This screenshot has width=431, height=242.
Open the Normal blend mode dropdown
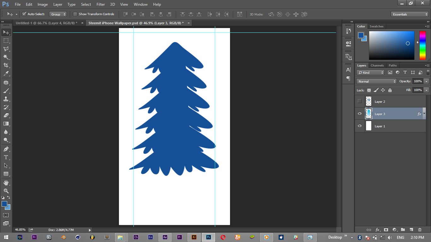[x=376, y=81]
